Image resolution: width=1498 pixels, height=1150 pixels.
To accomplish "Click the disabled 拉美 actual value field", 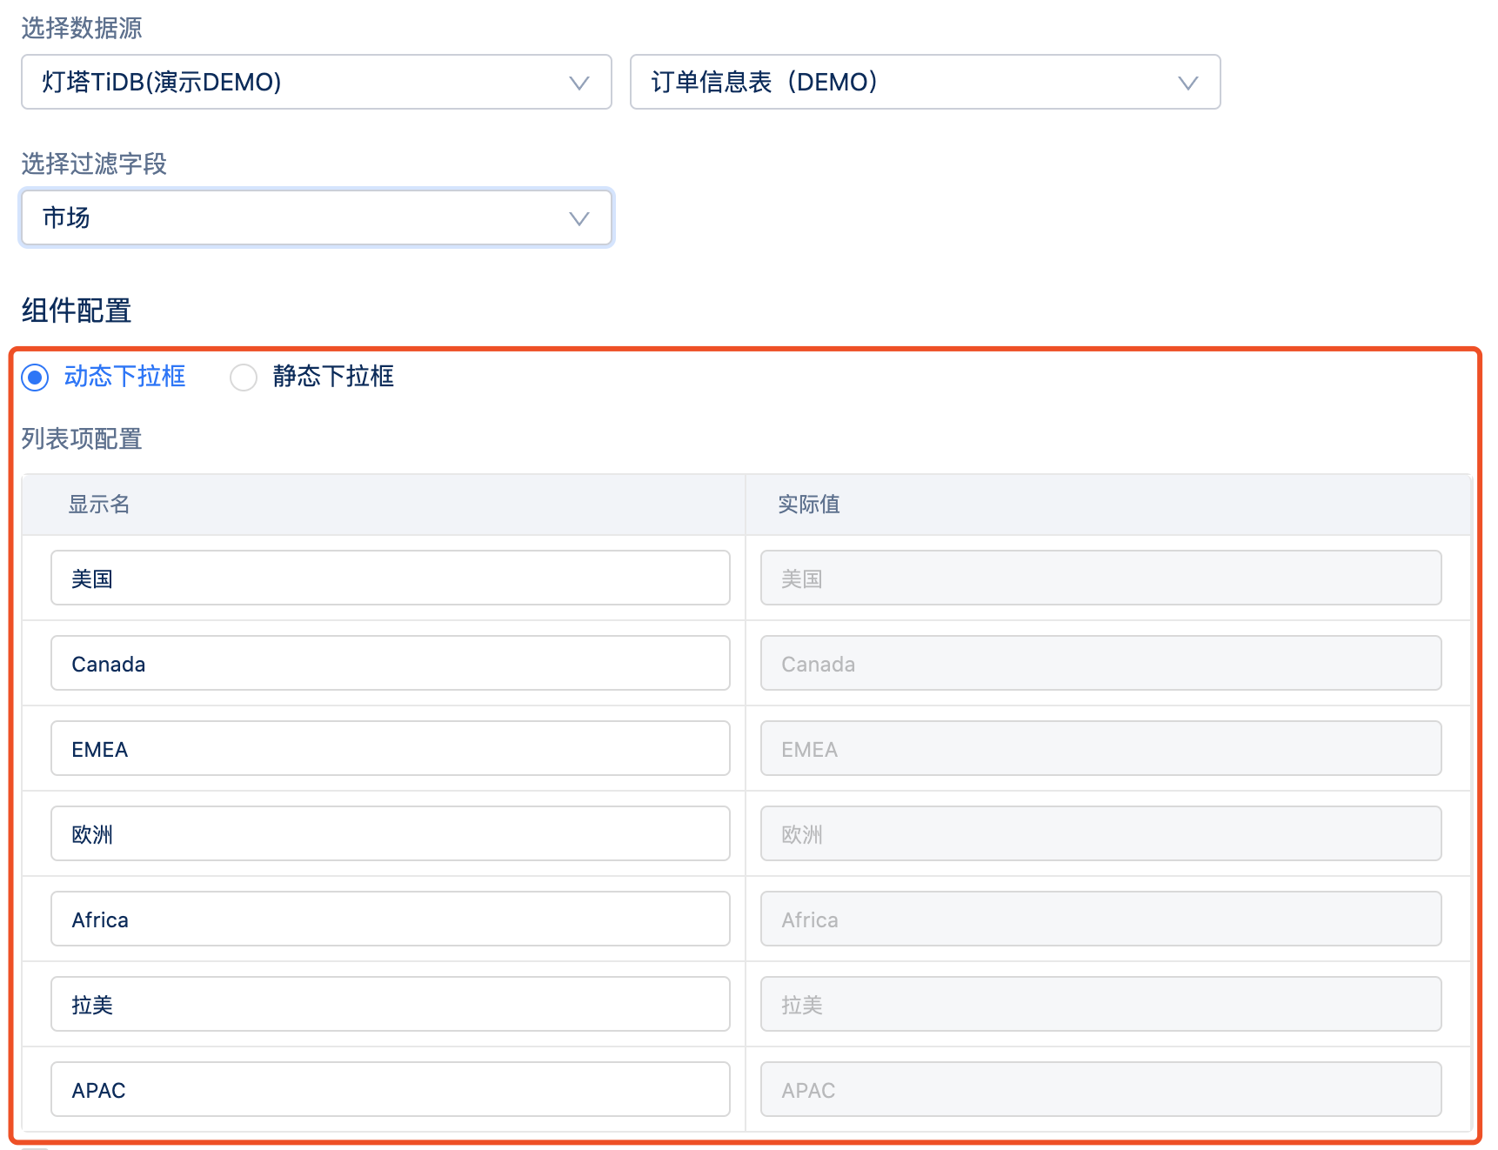I will (1101, 1004).
